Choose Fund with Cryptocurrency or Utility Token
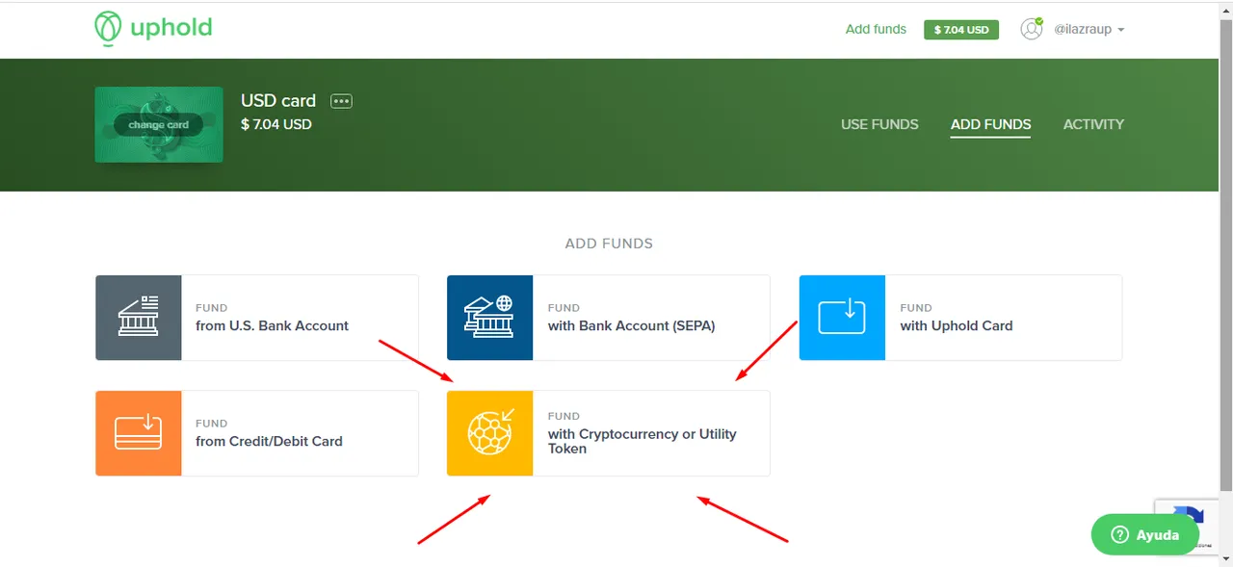Screen dimensions: 1233x567 pos(609,433)
